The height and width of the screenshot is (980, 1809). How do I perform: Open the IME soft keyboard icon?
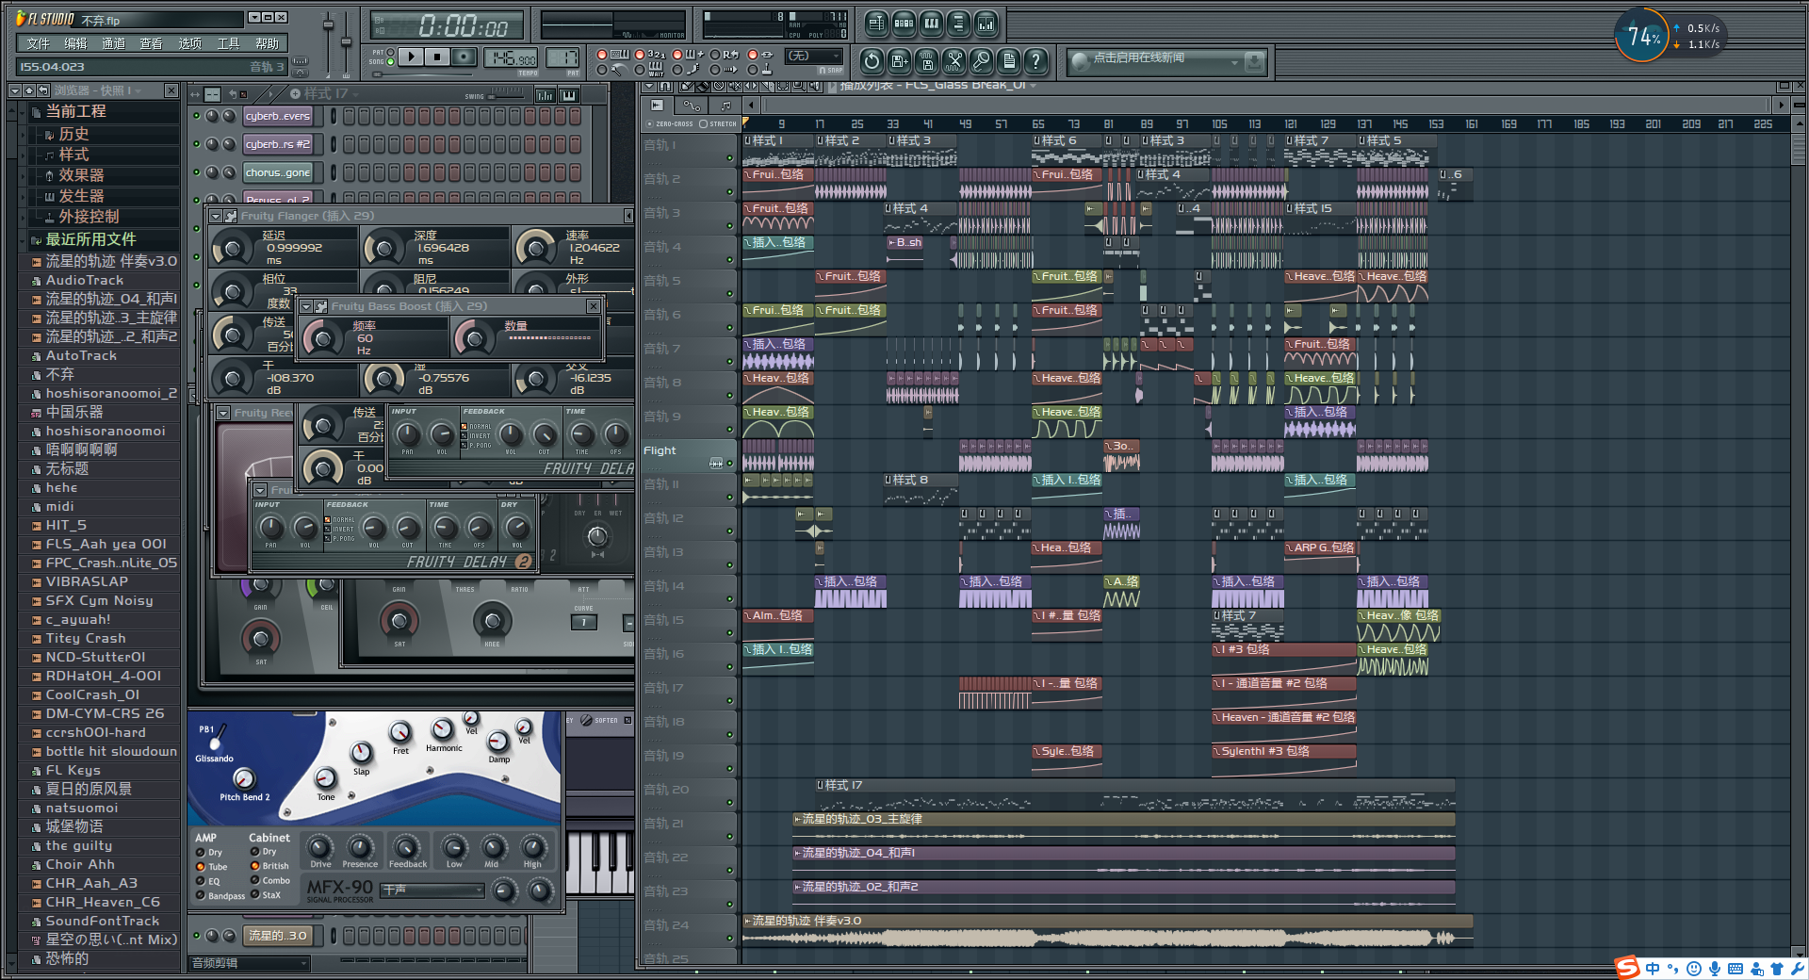pos(1736,969)
